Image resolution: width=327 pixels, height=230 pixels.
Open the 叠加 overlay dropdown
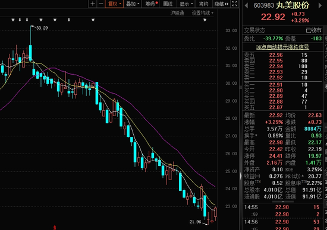pyautogui.click(x=133, y=4)
